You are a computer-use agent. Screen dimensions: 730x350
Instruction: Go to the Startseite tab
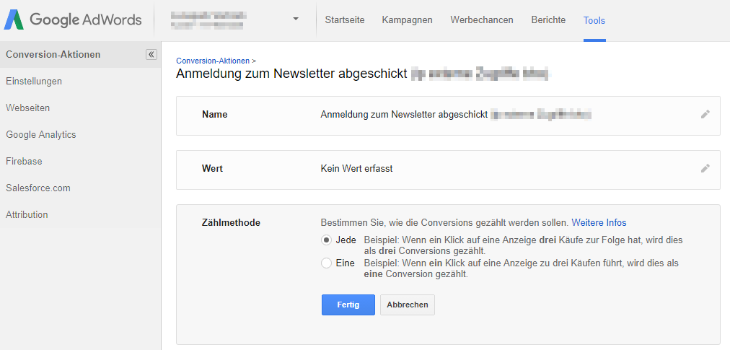[345, 20]
